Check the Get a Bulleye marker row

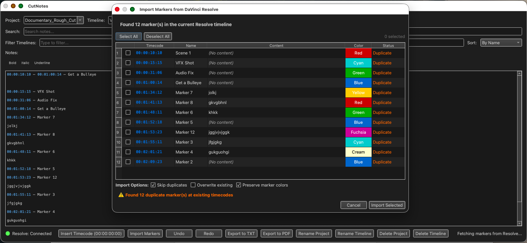(x=128, y=83)
